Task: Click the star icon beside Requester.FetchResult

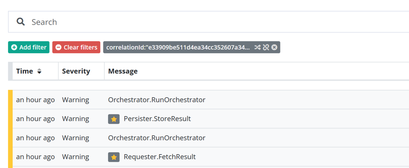Action: (114, 157)
